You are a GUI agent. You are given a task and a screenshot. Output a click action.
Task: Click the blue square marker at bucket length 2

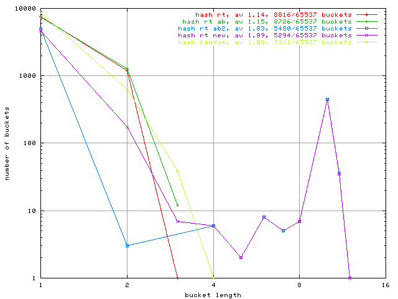tap(127, 245)
